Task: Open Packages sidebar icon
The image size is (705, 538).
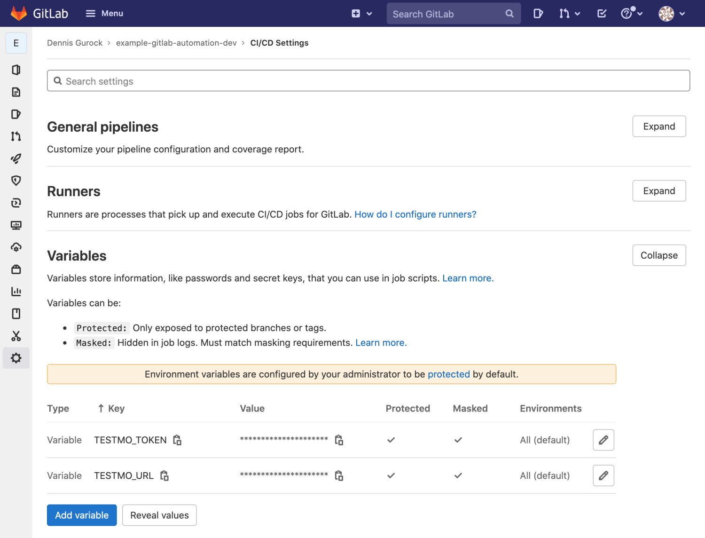Action: [16, 269]
